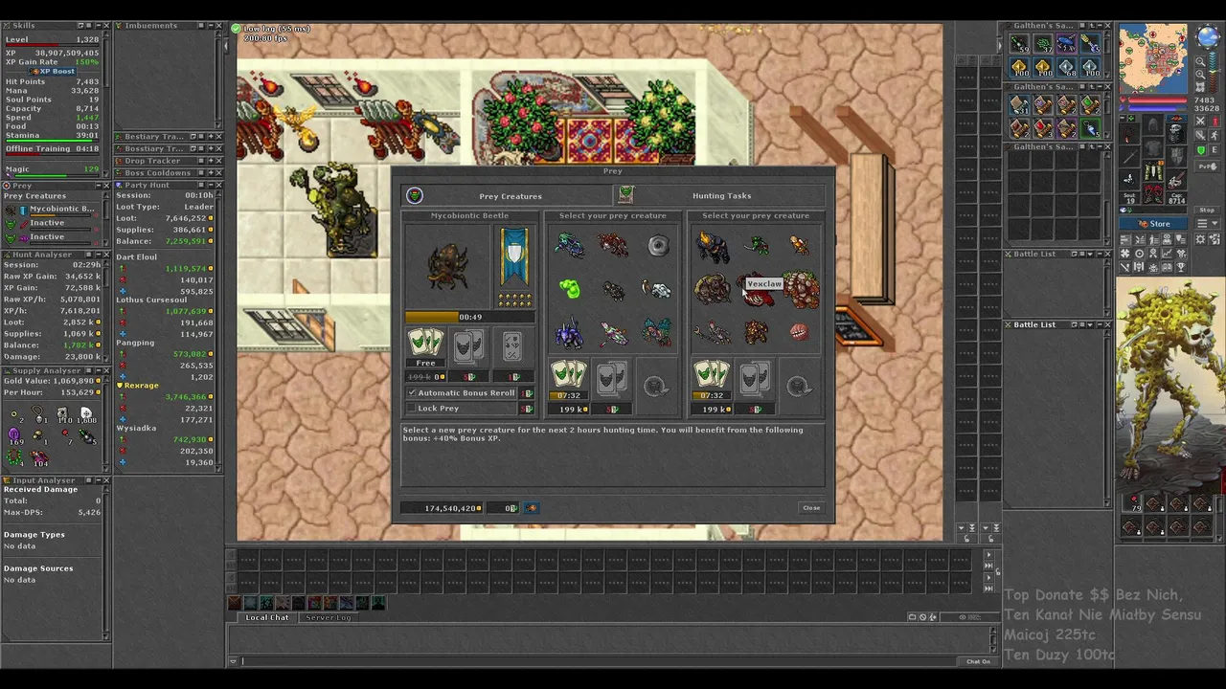This screenshot has height=689, width=1226.
Task: Enable the Automatic Bonus Reroll checkbox
Action: 412,393
